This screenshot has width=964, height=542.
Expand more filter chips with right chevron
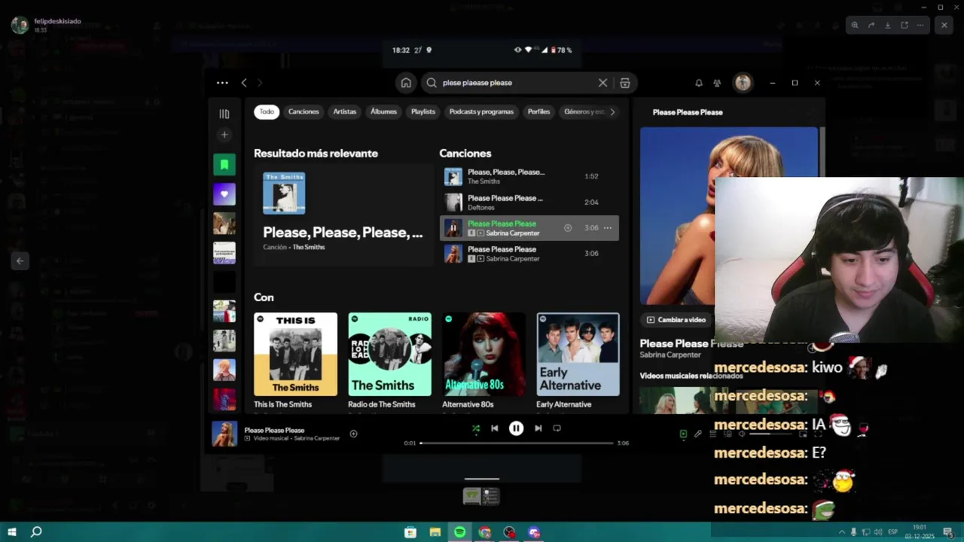coord(612,111)
